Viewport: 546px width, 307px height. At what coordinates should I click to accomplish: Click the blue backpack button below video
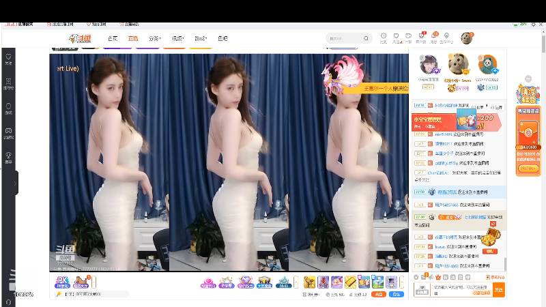[397, 295]
